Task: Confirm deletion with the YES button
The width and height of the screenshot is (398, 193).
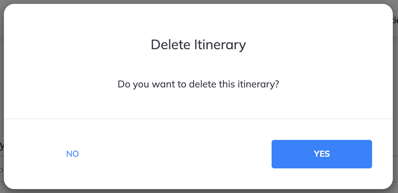Action: 322,154
